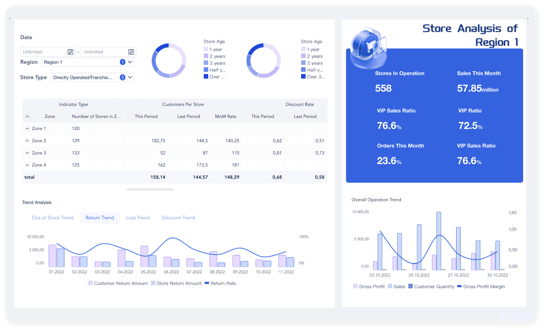This screenshot has height=331, width=544.
Task: Click the table horizontal scrollbar
Action: tap(150, 190)
